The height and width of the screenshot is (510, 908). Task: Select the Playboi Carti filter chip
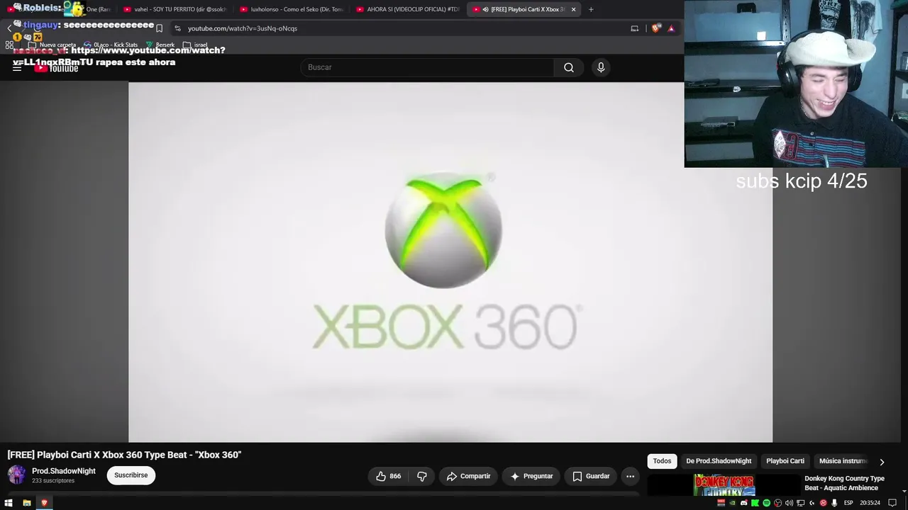tap(785, 461)
